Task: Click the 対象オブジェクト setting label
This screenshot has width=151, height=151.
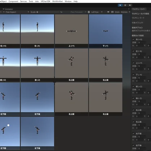Action: click(138, 23)
